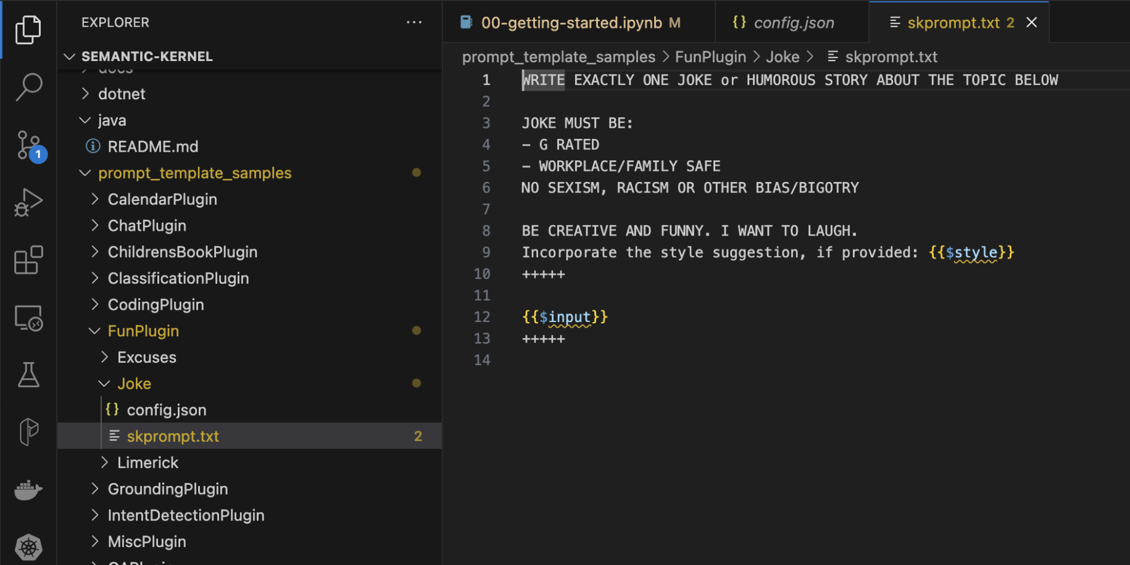Switch to the config.json editor tab
Viewport: 1130px width, 565px height.
793,23
